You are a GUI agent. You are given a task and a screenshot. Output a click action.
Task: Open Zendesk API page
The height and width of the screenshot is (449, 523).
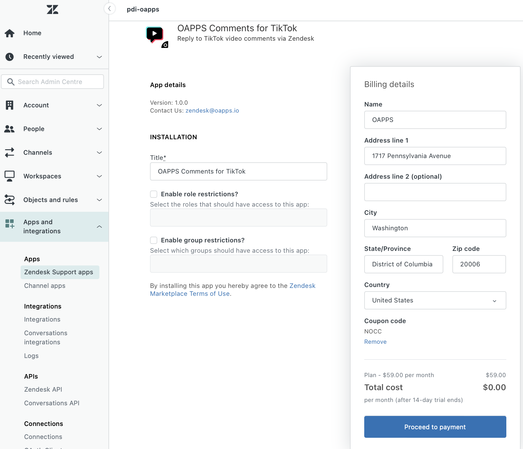(43, 390)
